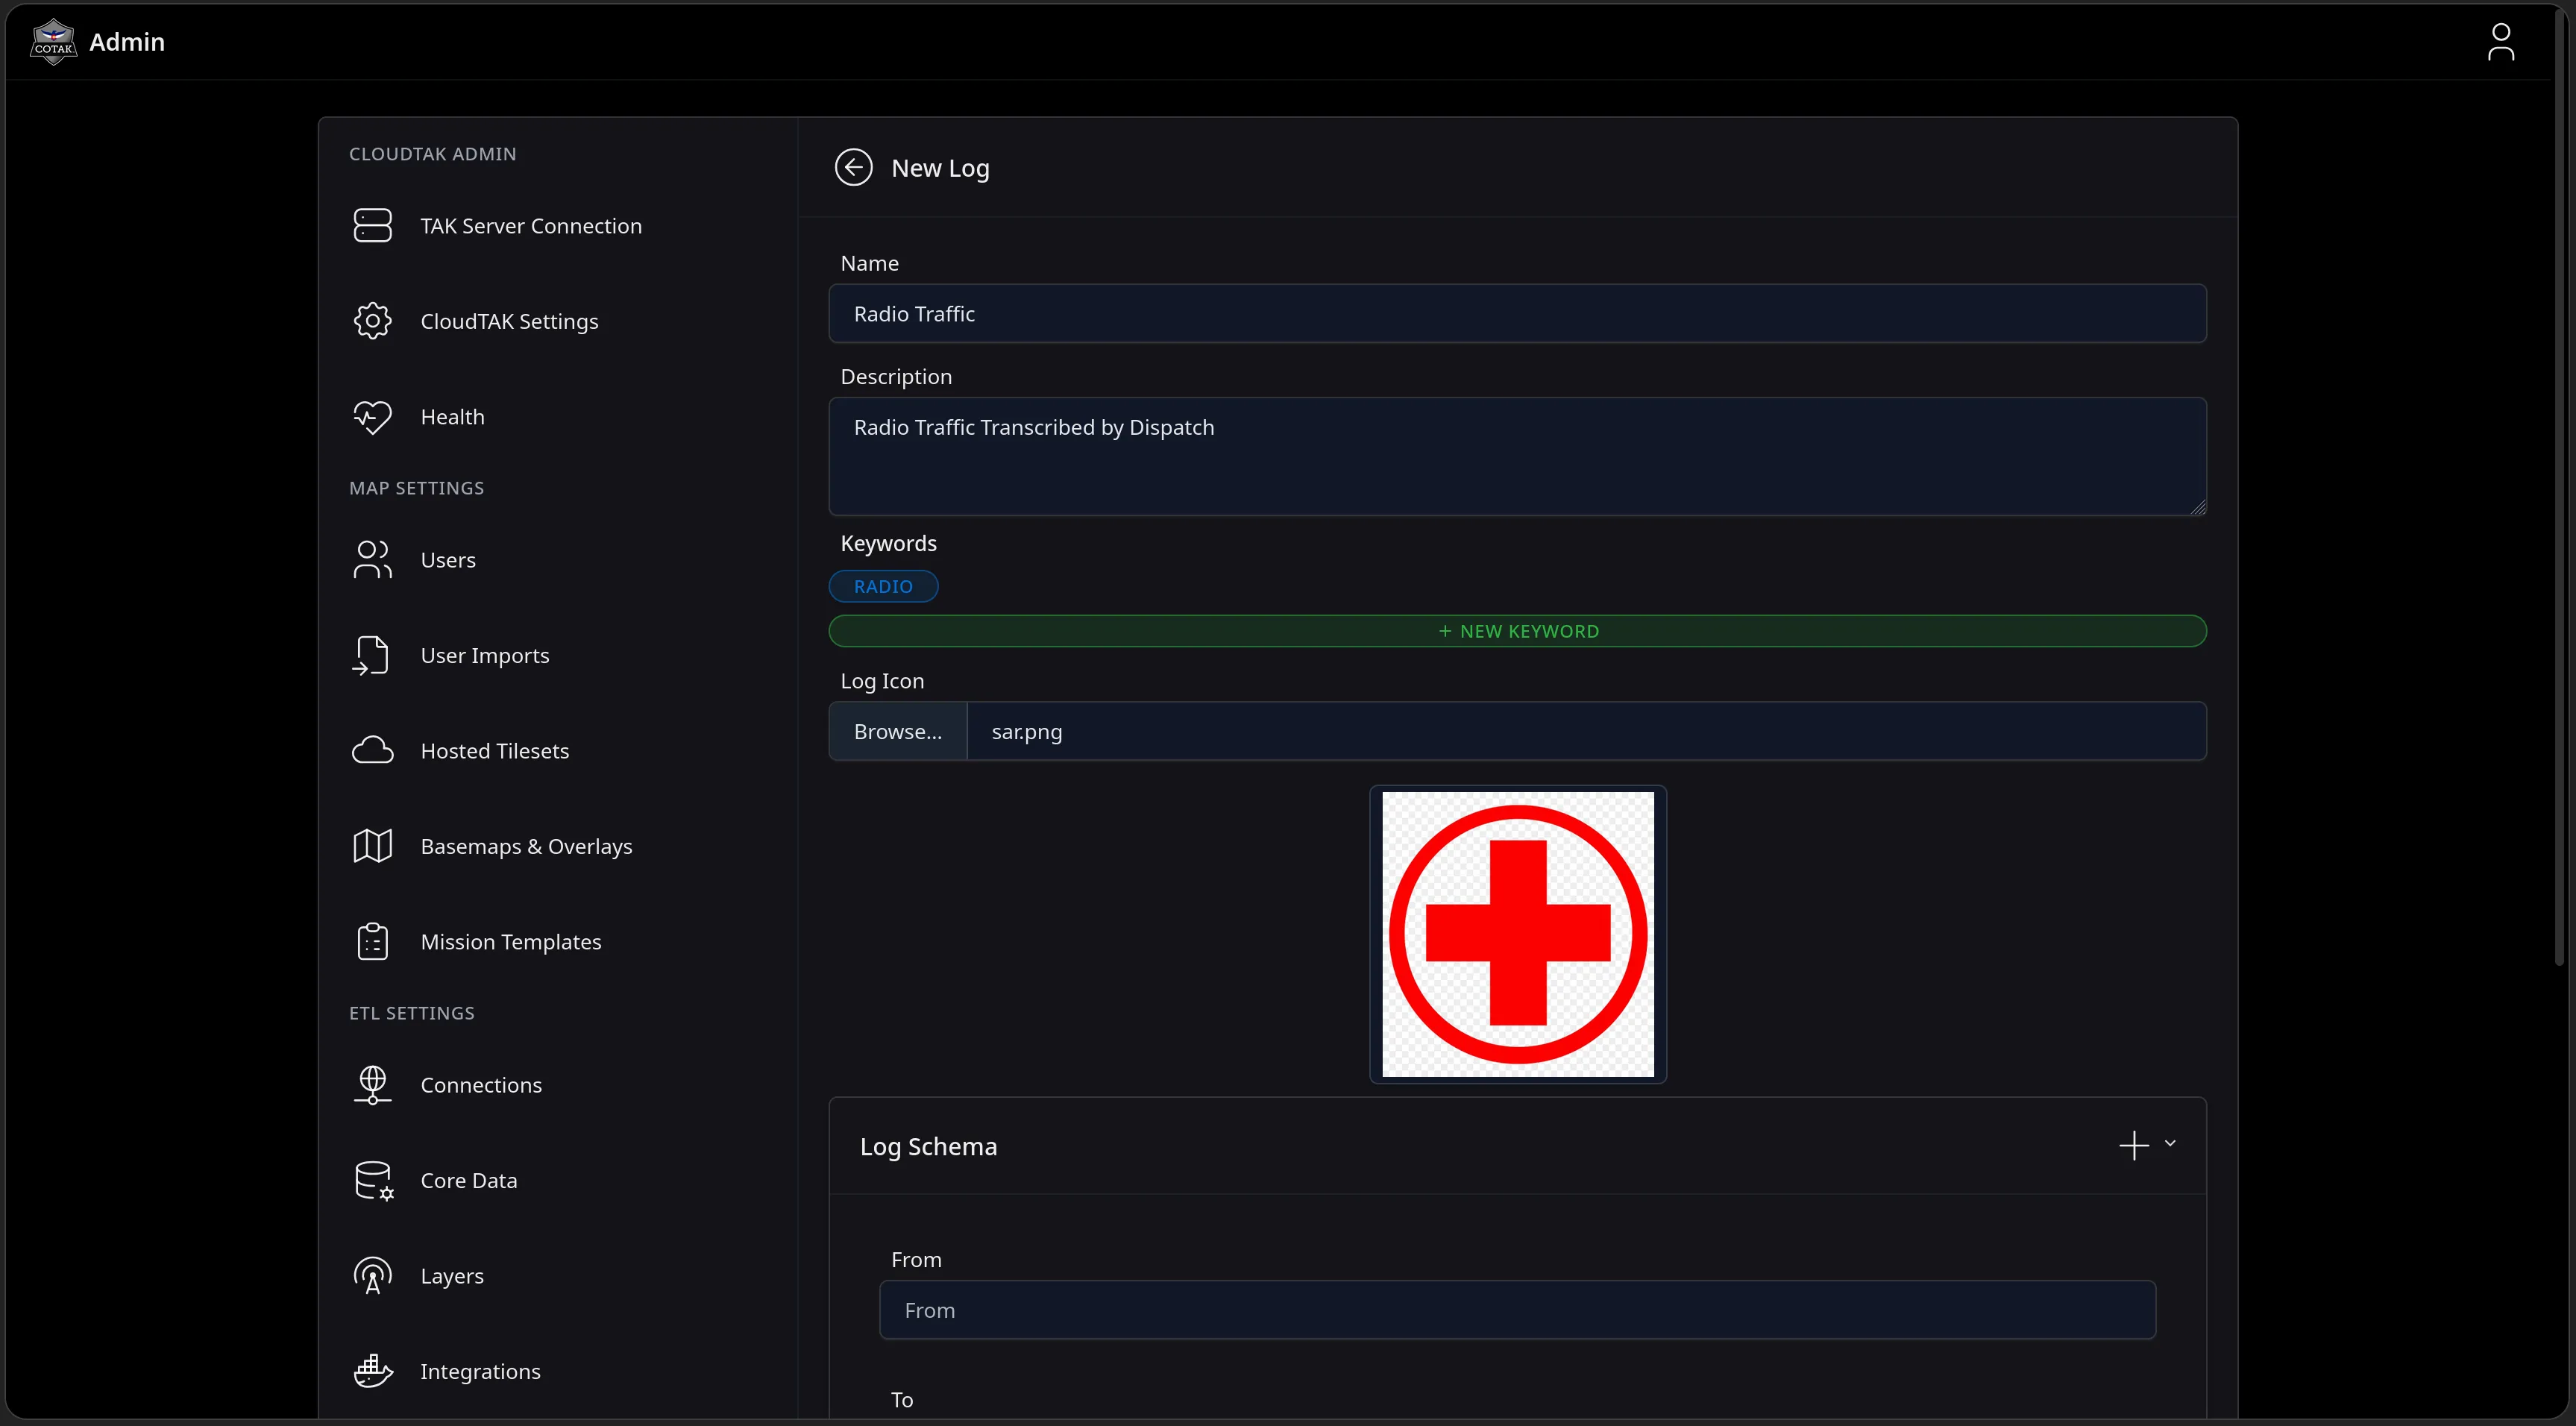Click Browse to choose log icon
This screenshot has width=2576, height=1426.
pyautogui.click(x=897, y=731)
